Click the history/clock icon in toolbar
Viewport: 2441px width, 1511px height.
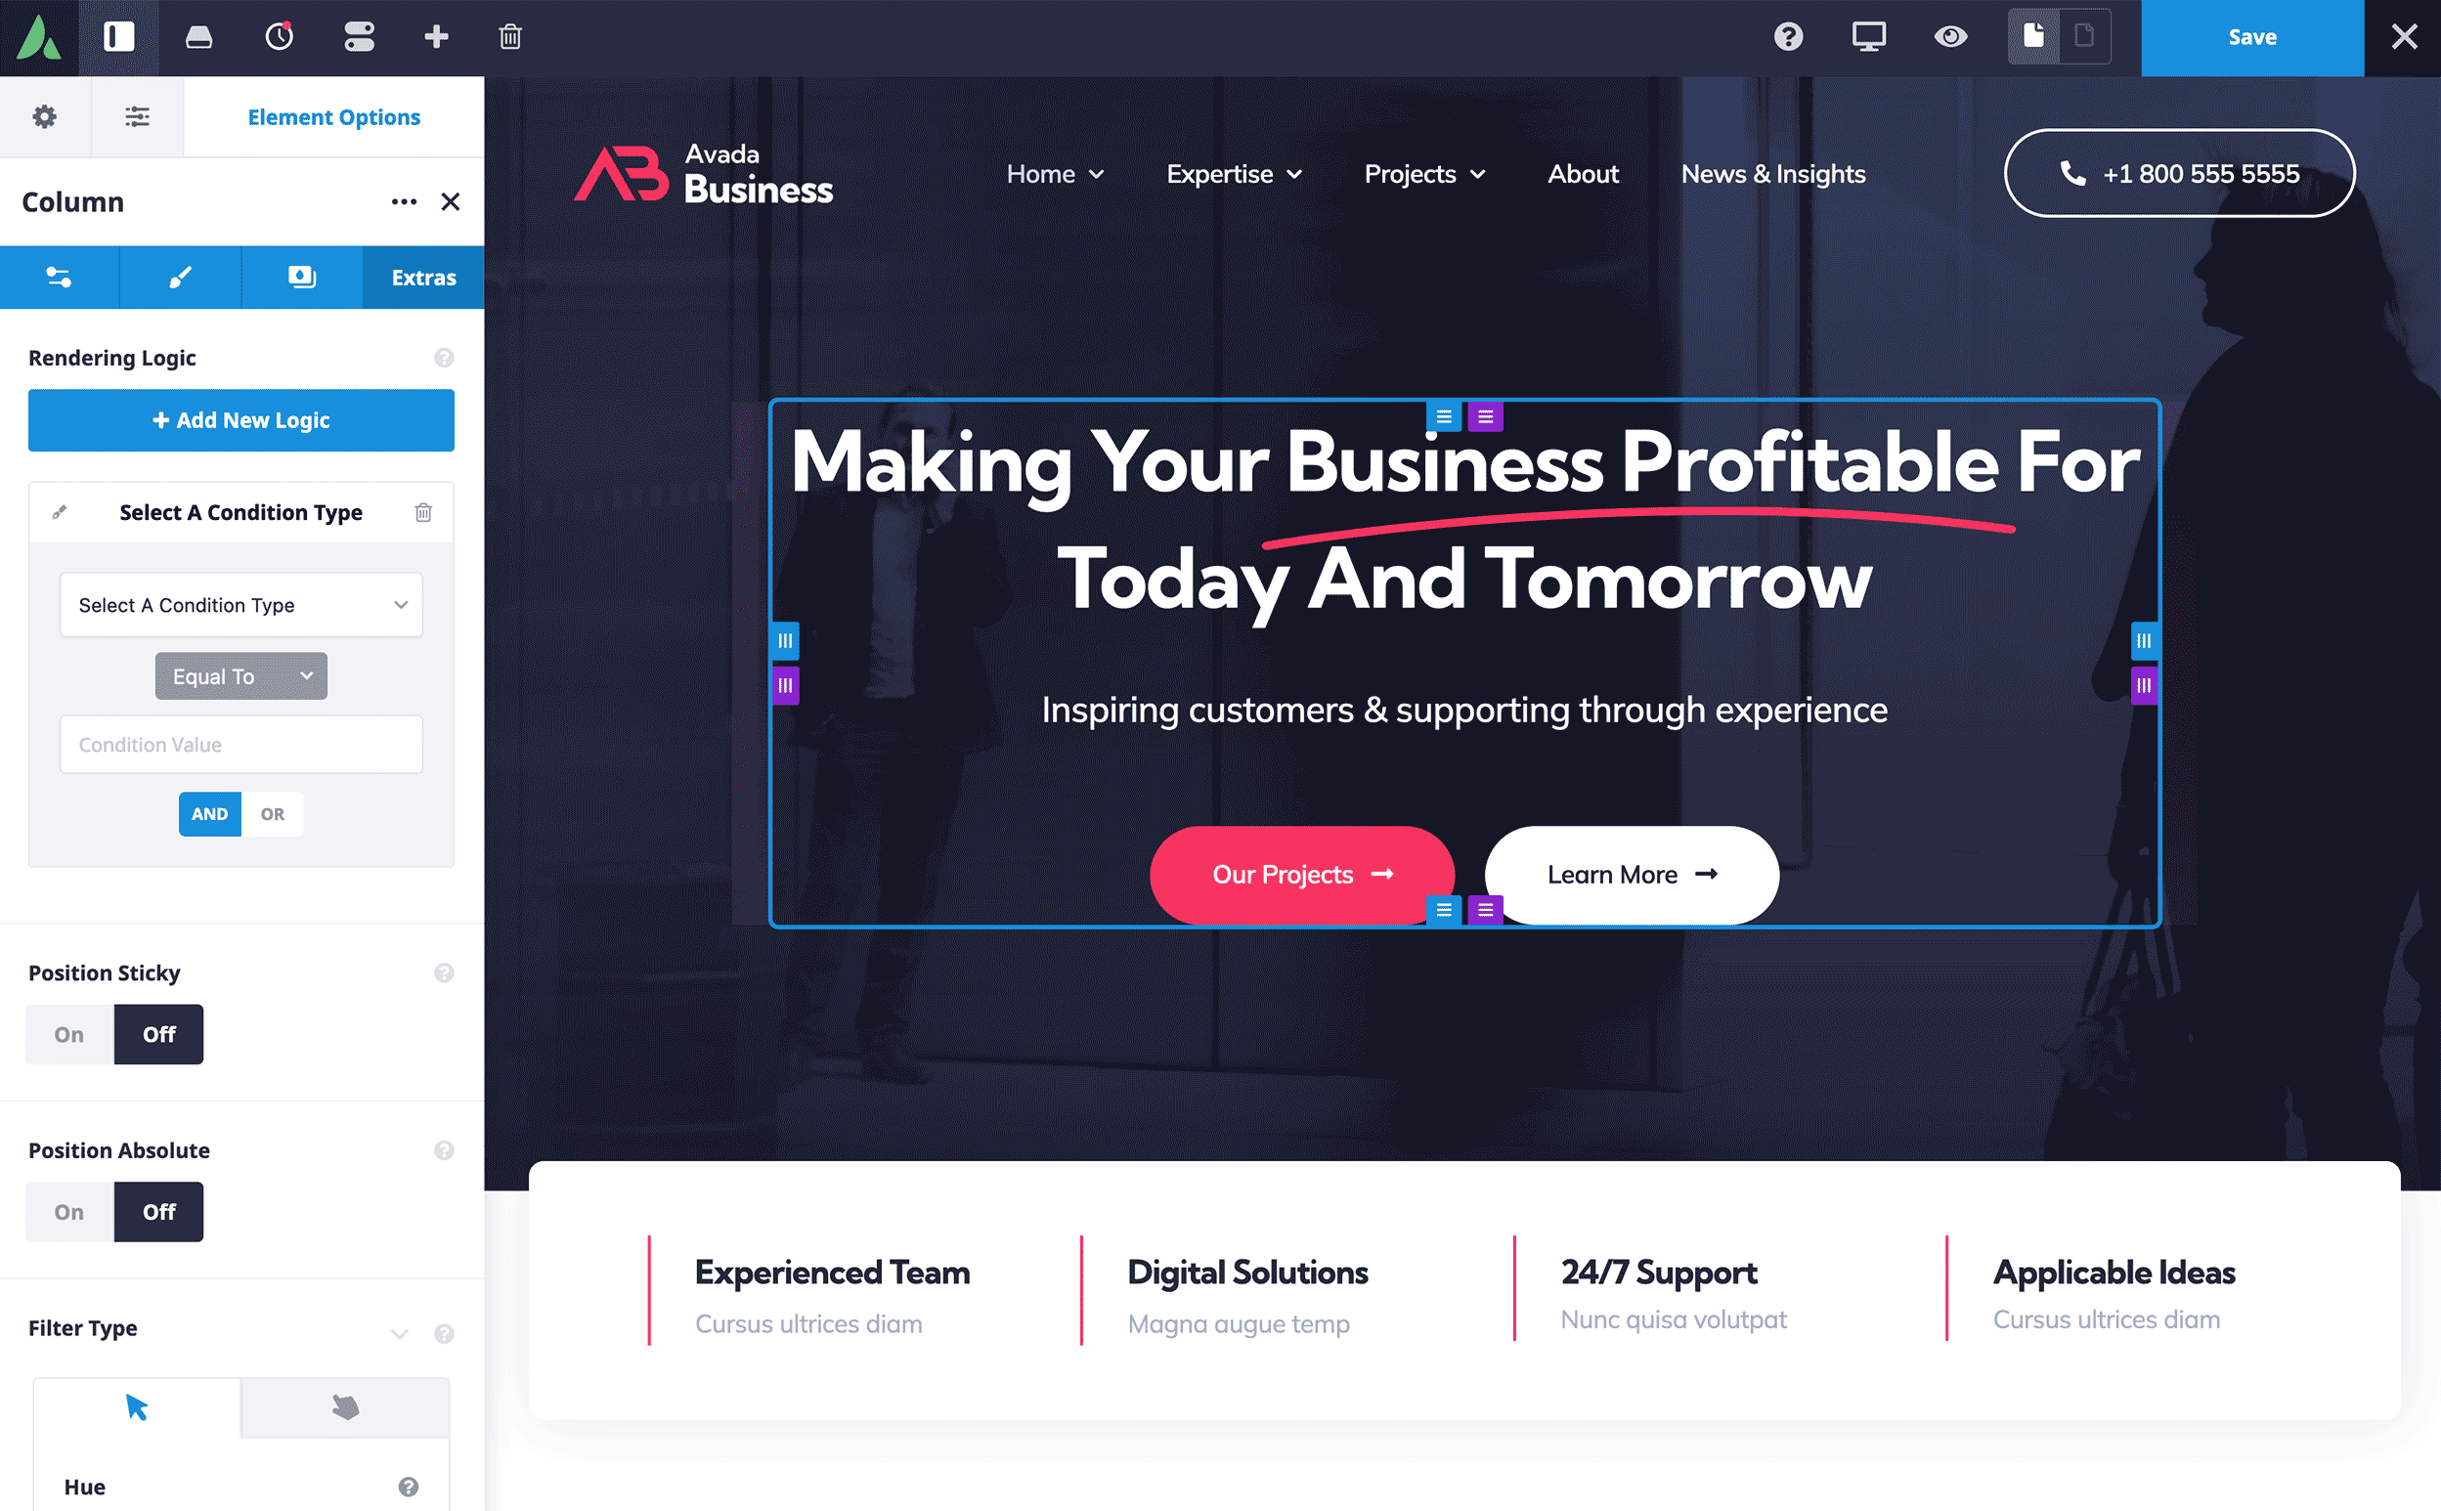point(279,36)
